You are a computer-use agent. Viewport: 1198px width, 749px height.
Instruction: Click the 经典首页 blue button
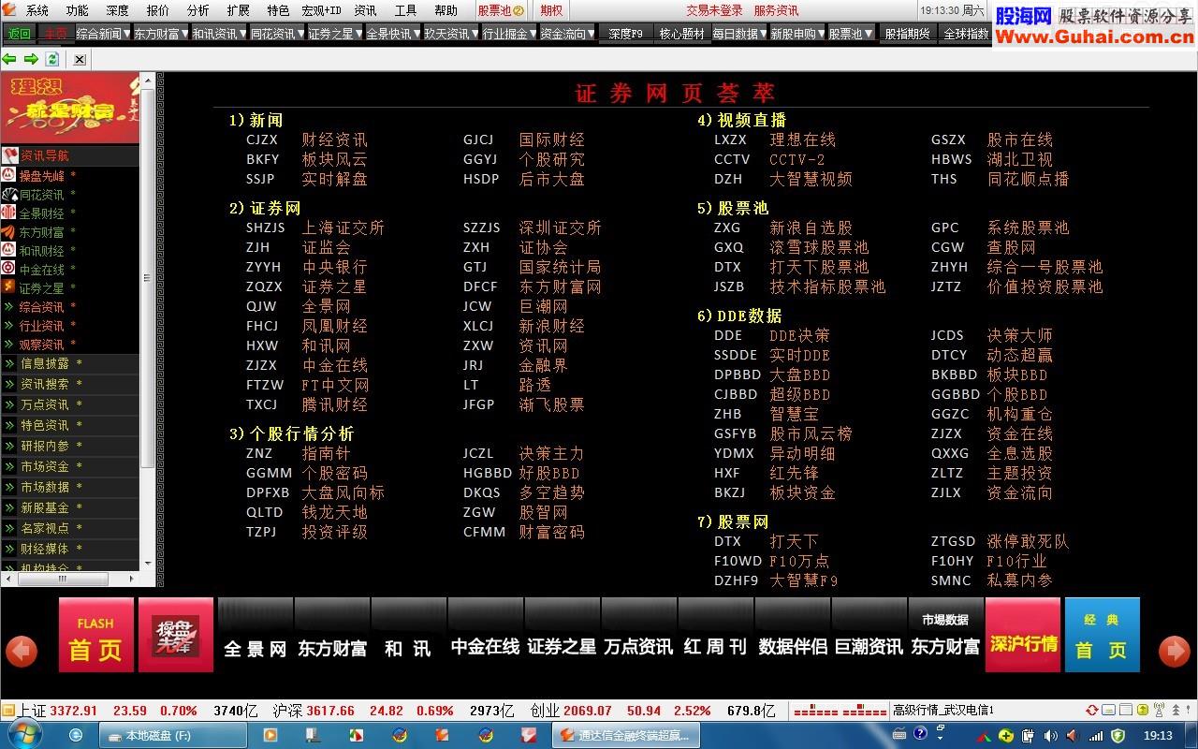[x=1103, y=635]
